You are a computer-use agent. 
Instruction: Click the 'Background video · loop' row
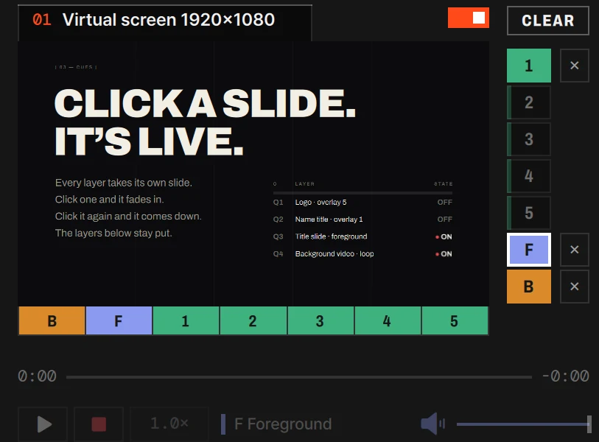coord(362,253)
